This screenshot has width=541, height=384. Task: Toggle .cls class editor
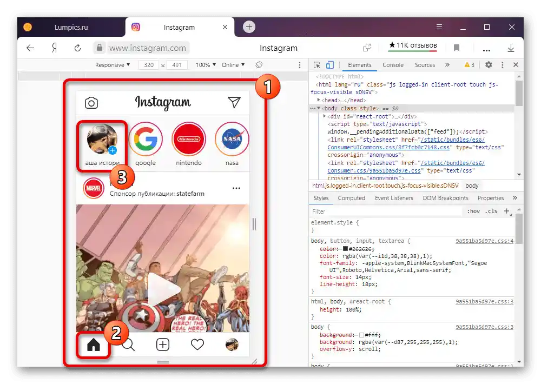click(491, 211)
